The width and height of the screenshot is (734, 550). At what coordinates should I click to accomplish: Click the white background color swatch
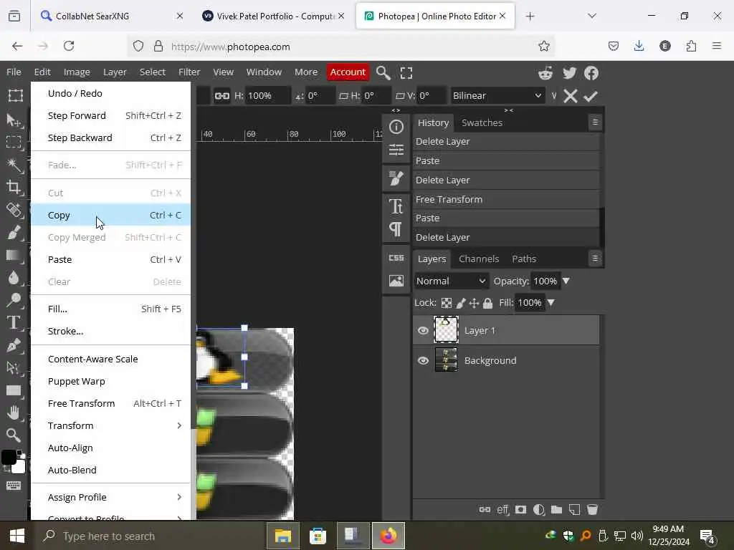pos(19,466)
